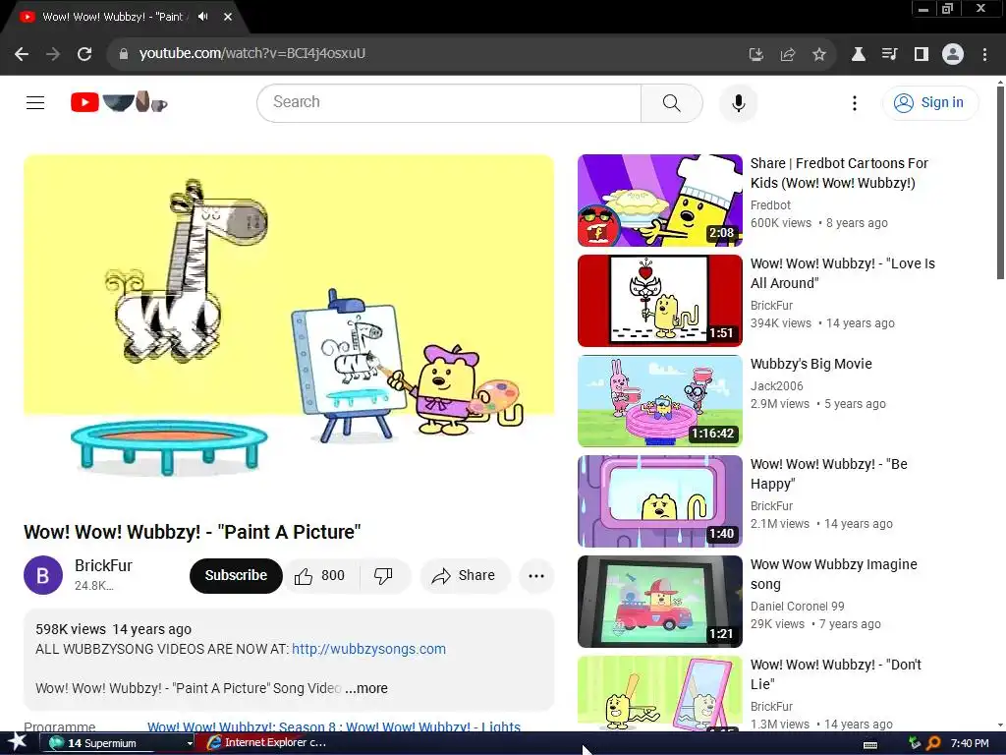Select the Wow! Wow! Wubbzy! browser tab
This screenshot has width=1006, height=755.
tap(112, 17)
